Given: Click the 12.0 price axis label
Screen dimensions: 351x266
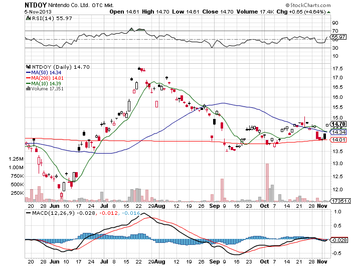Looking at the screenshot, I should point(337,190).
